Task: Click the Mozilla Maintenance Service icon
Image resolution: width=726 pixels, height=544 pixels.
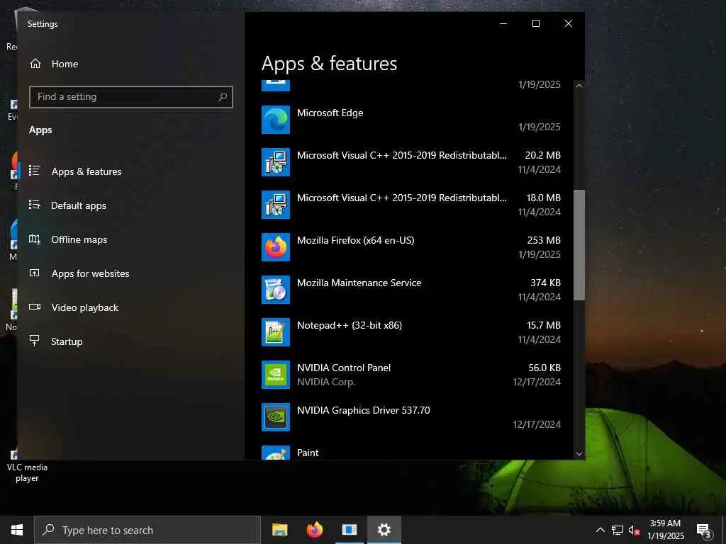Action: click(x=276, y=290)
